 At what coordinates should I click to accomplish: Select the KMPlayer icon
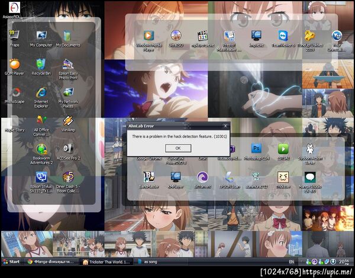click(x=176, y=180)
